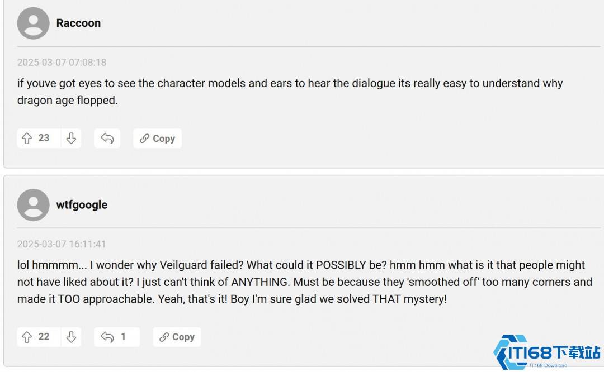Open Raccoon's profile avatar

[33, 23]
